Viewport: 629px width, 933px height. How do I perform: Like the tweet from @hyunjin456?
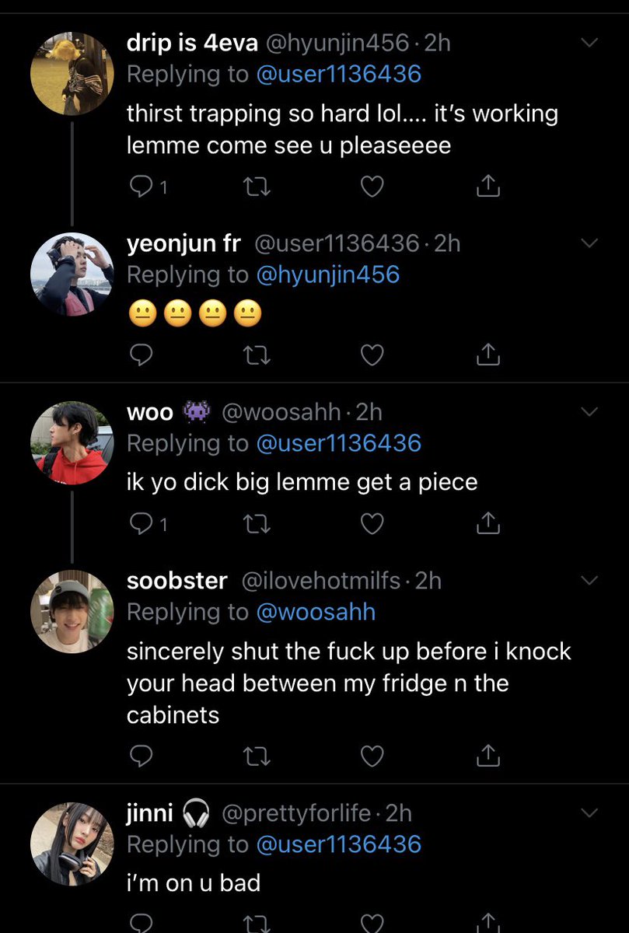[373, 187]
